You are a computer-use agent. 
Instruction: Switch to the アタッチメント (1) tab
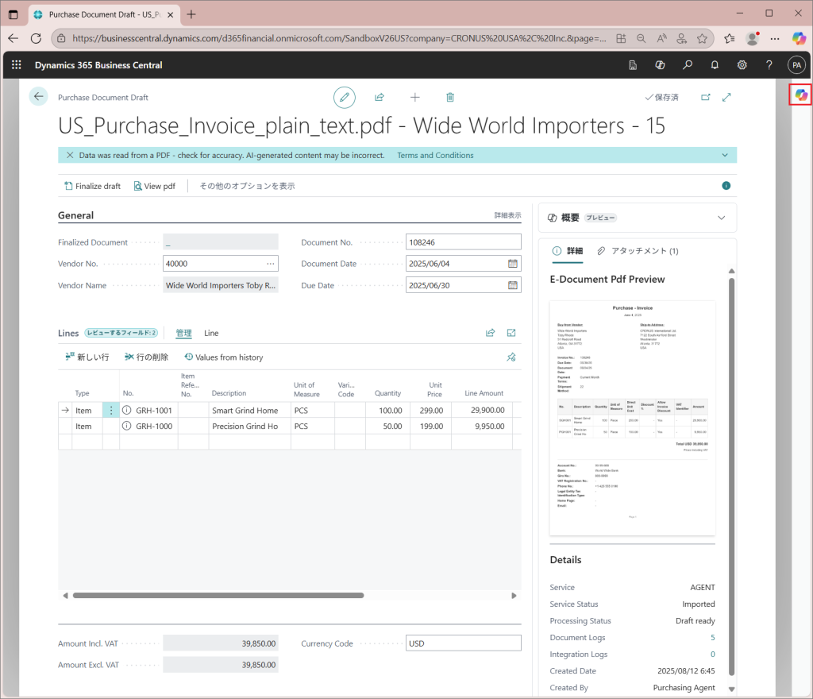pos(638,251)
